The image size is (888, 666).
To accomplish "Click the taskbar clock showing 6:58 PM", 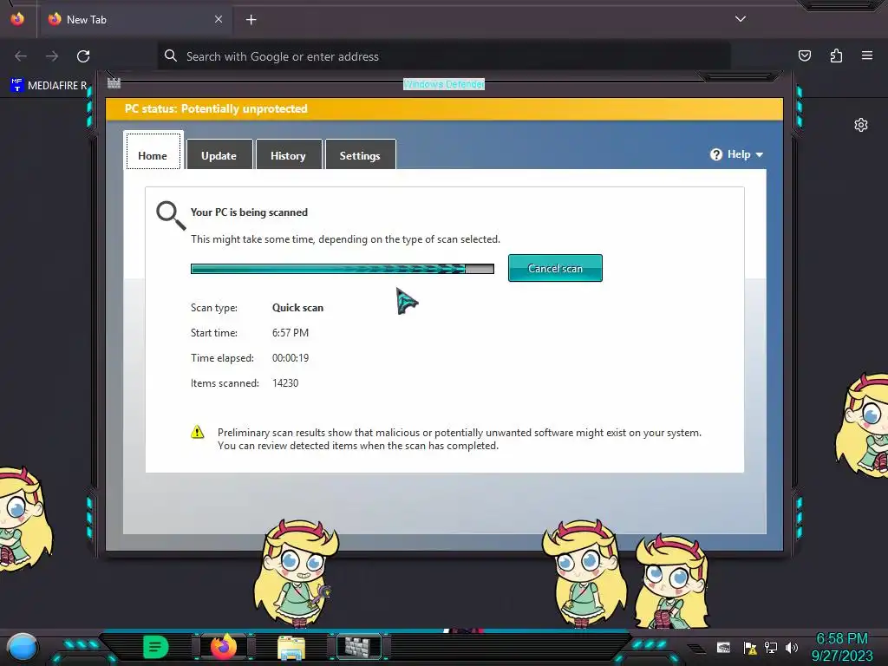I will click(x=842, y=647).
